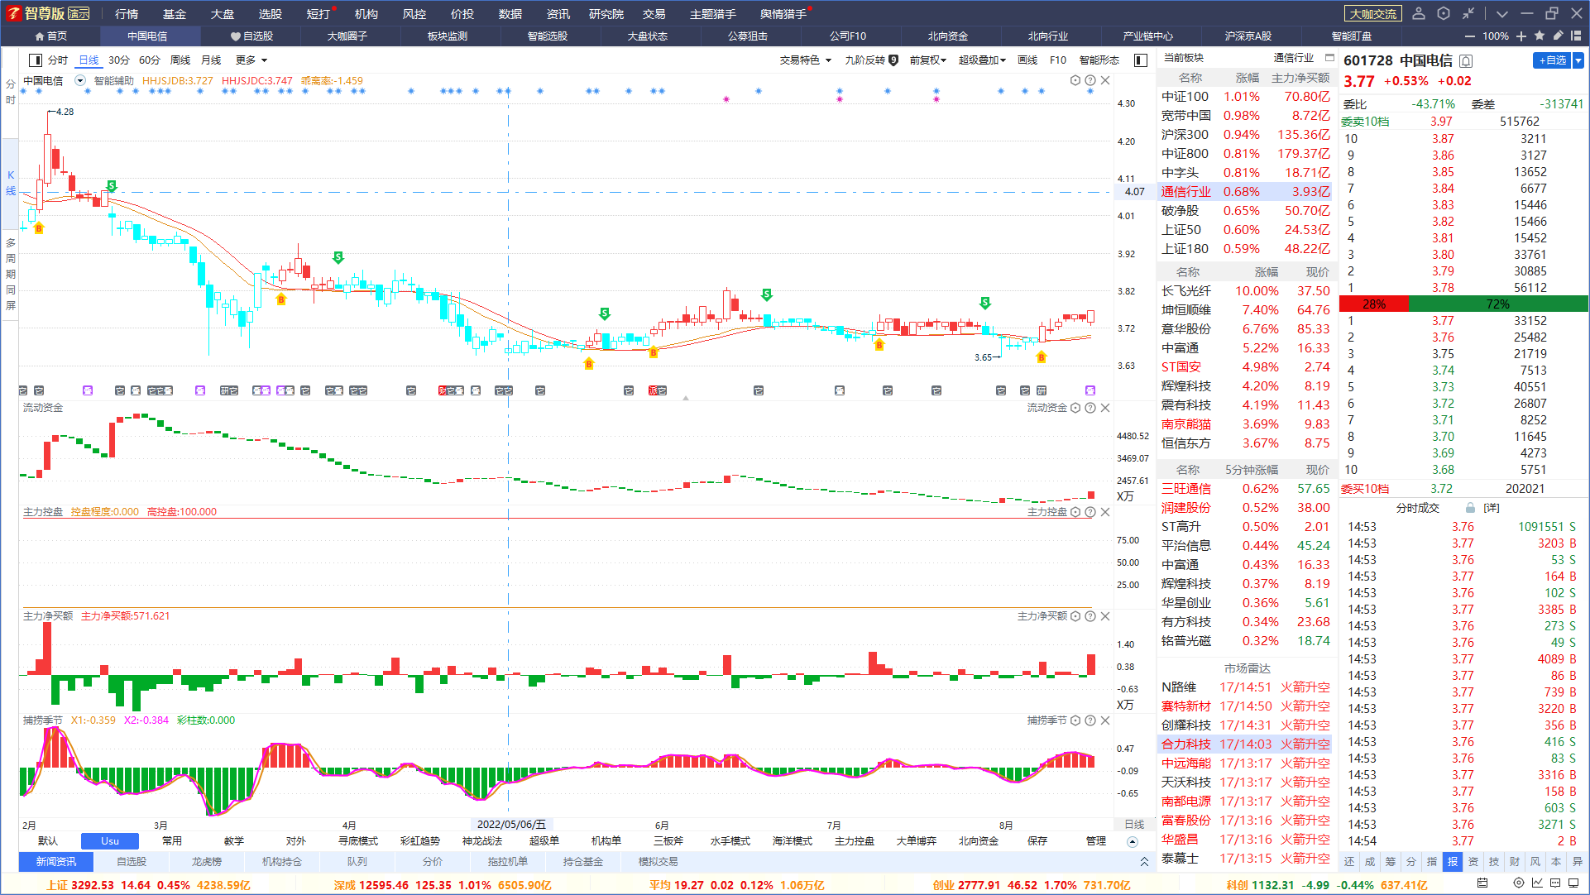Open 前复权 adjustment dropdown
This screenshot has width=1590, height=895.
928,60
